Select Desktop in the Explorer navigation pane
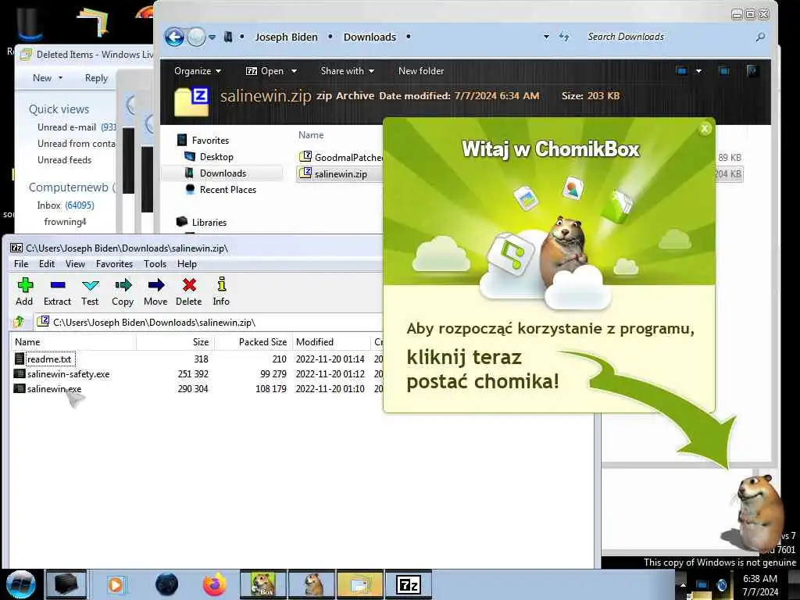 click(216, 156)
